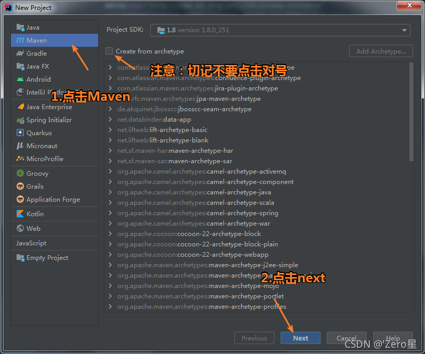425x354 pixels.
Task: Expand lift-archetype-basic node
Action: point(110,130)
